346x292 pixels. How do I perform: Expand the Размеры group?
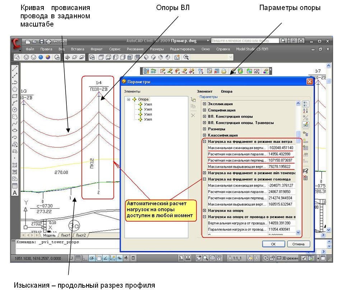205,129
